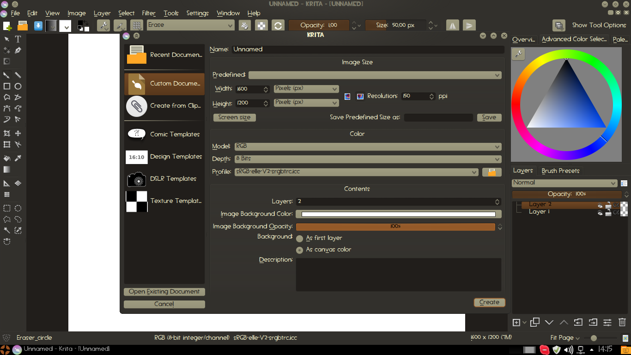
Task: Select the Transform tool
Action: [x=7, y=144]
